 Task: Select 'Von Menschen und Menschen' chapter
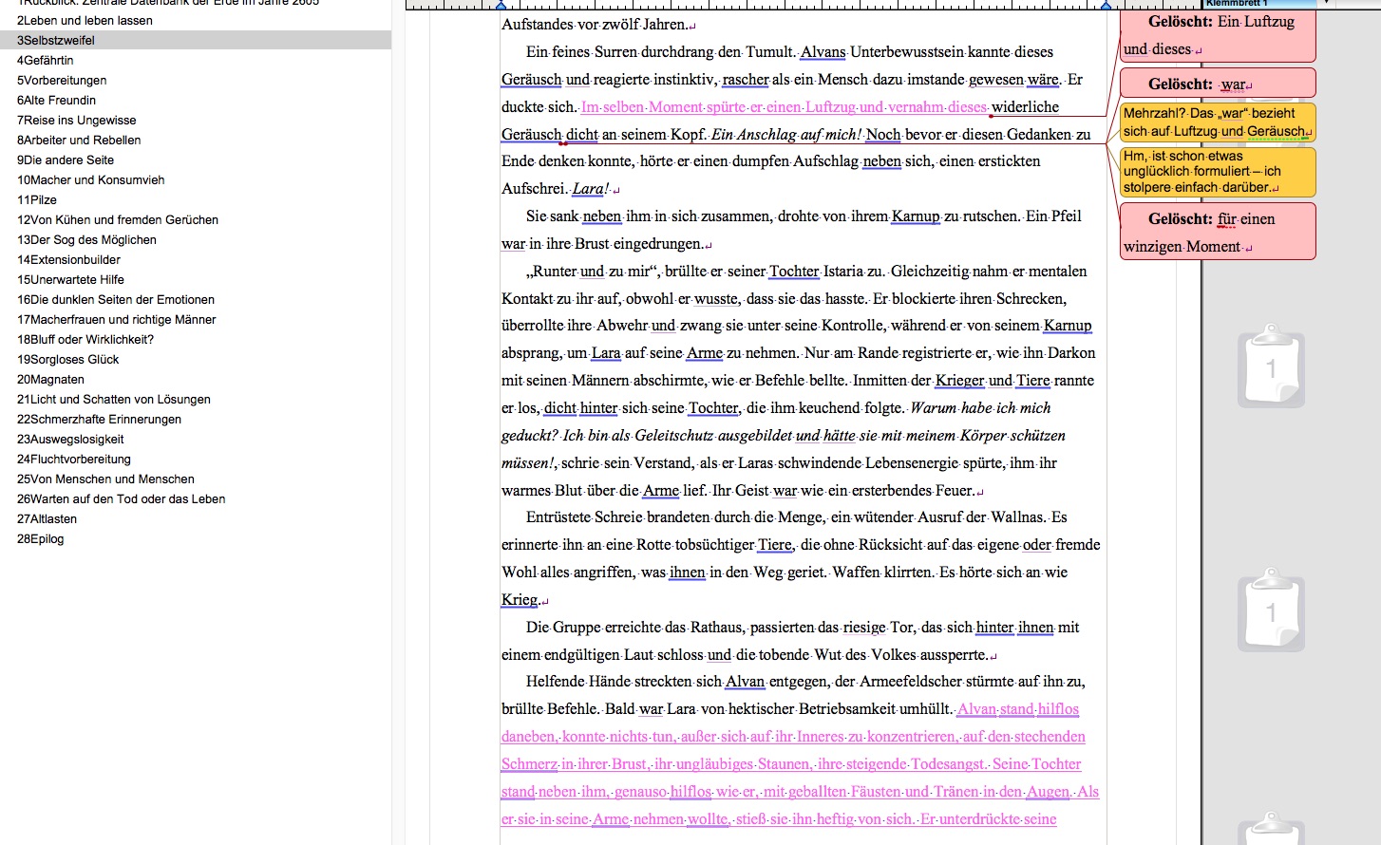pyautogui.click(x=195, y=479)
